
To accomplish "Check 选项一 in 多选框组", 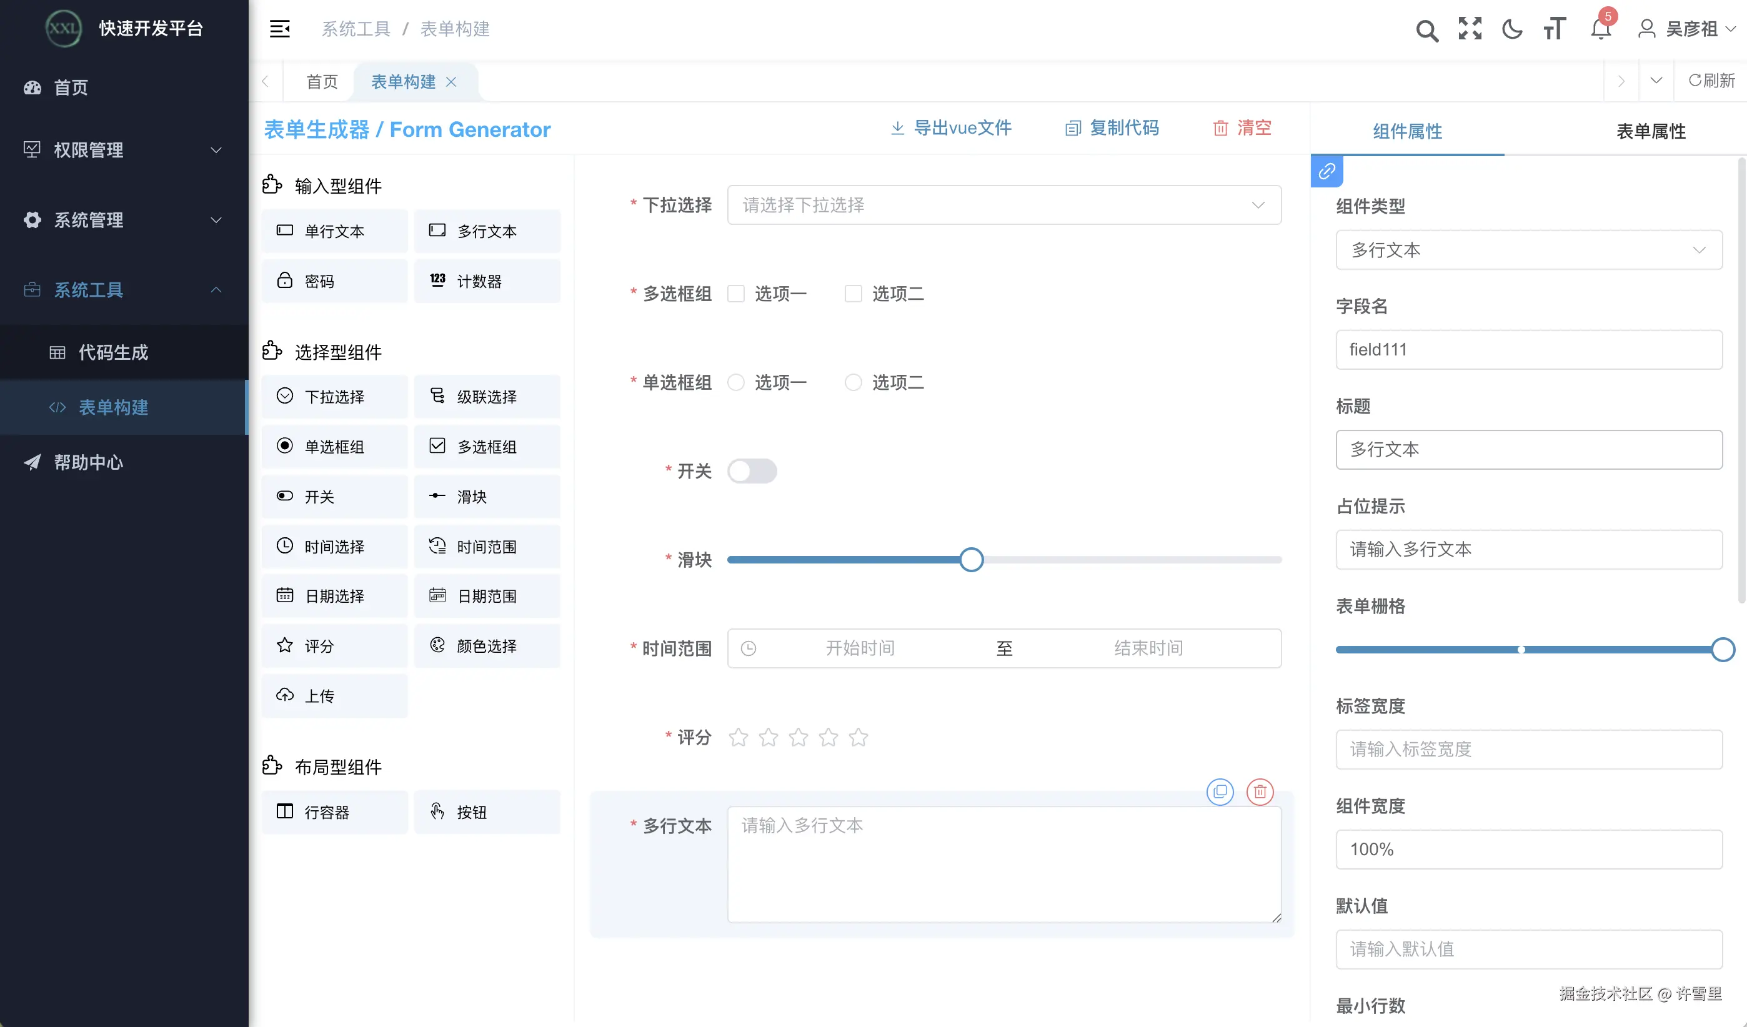I will point(736,294).
